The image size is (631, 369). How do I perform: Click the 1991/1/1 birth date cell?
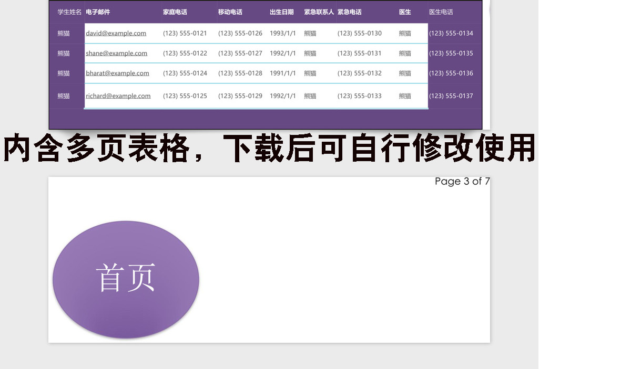283,73
